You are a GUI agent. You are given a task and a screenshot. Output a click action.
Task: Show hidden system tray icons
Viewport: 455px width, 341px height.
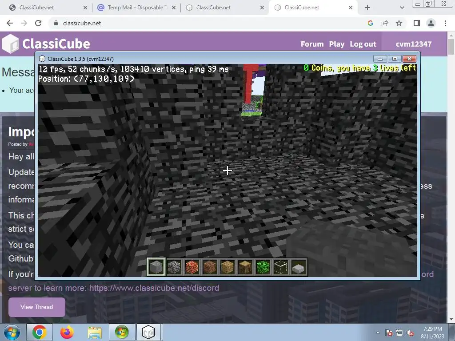[x=378, y=333]
